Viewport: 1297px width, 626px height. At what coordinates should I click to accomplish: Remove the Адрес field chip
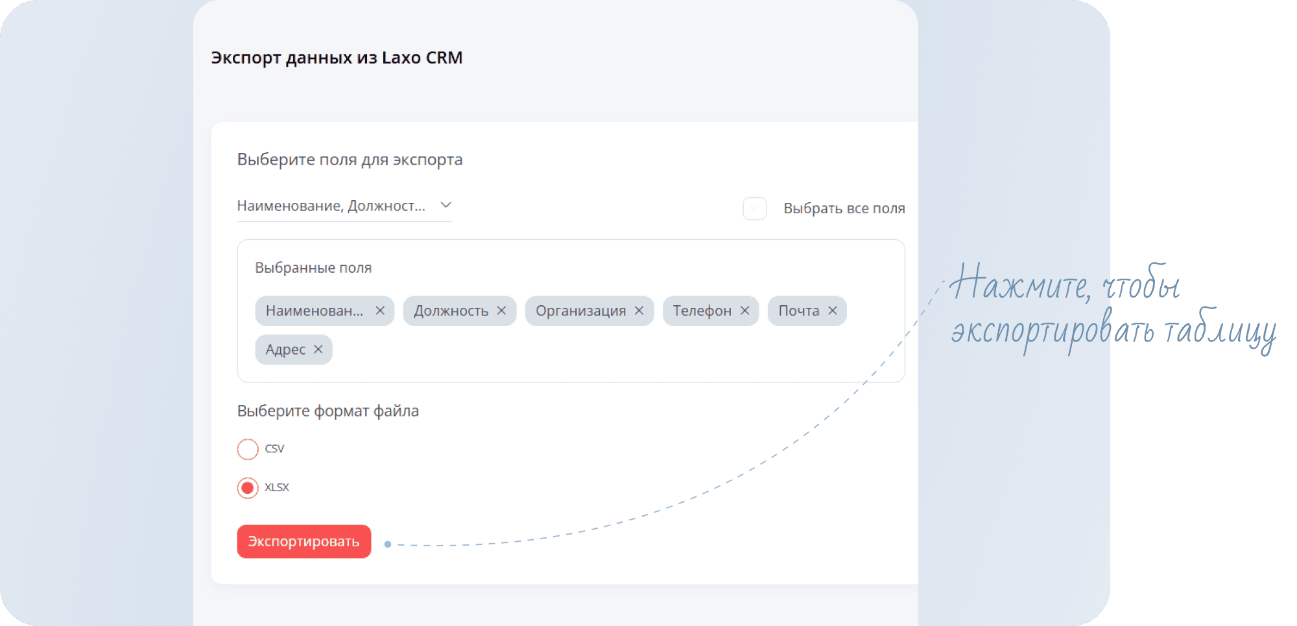[318, 349]
